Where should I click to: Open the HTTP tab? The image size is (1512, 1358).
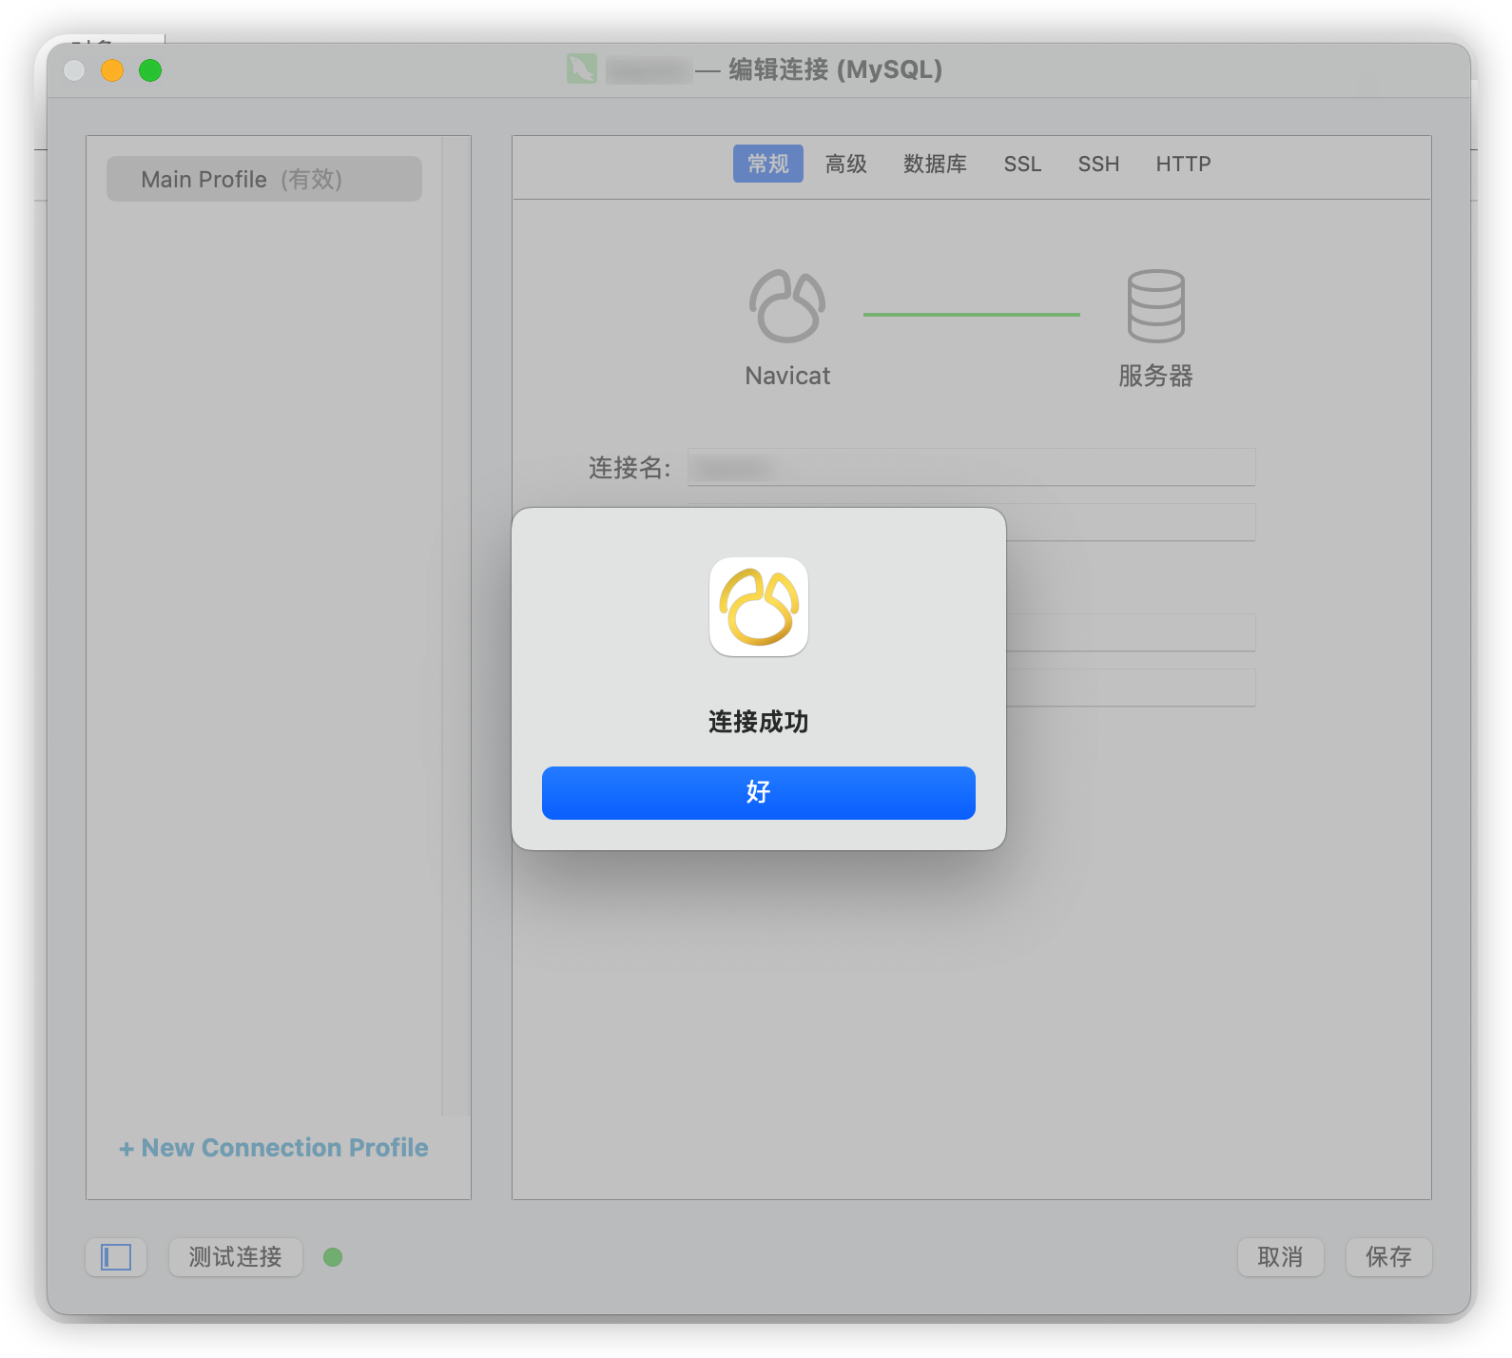tap(1183, 164)
